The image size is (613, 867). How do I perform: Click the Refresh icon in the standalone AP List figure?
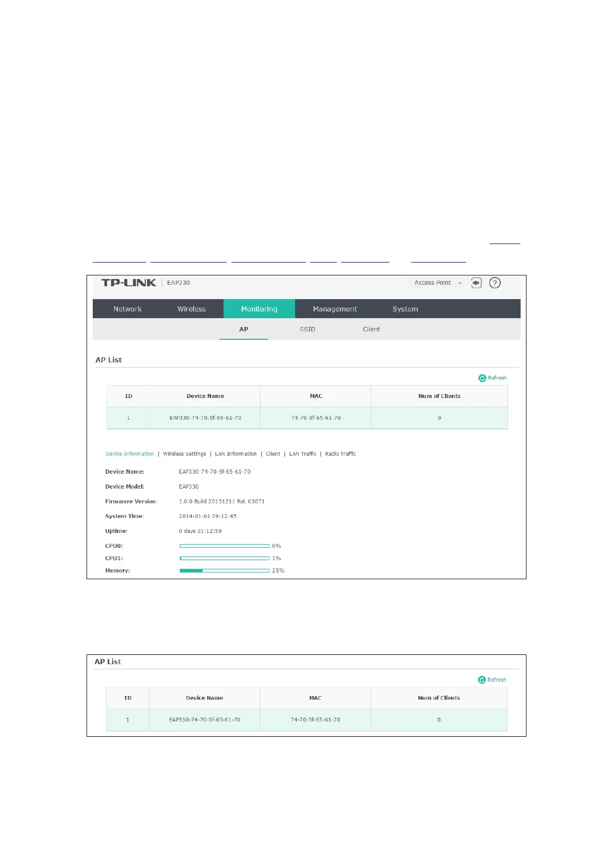(x=482, y=680)
